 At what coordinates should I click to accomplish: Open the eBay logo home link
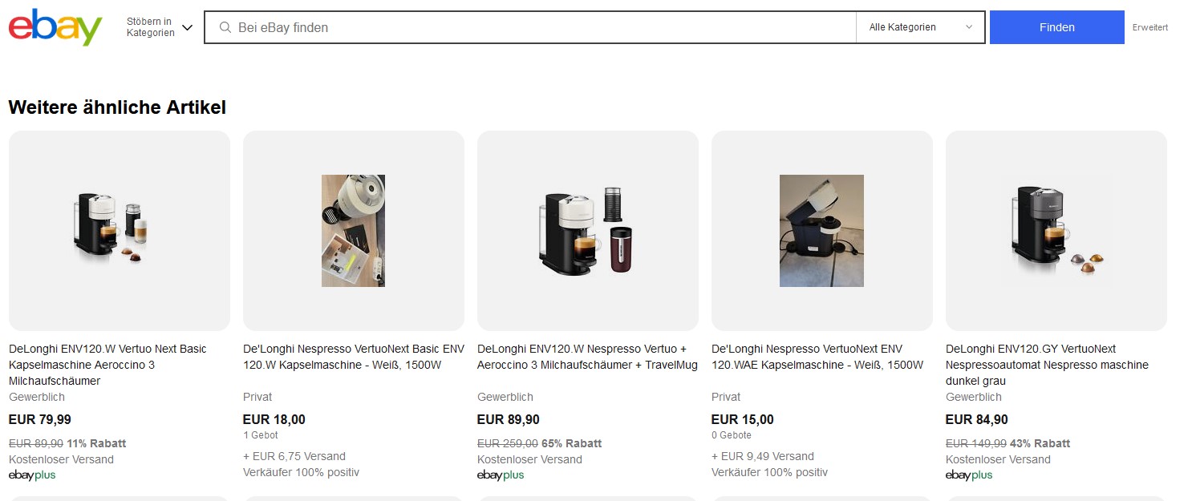[x=55, y=27]
